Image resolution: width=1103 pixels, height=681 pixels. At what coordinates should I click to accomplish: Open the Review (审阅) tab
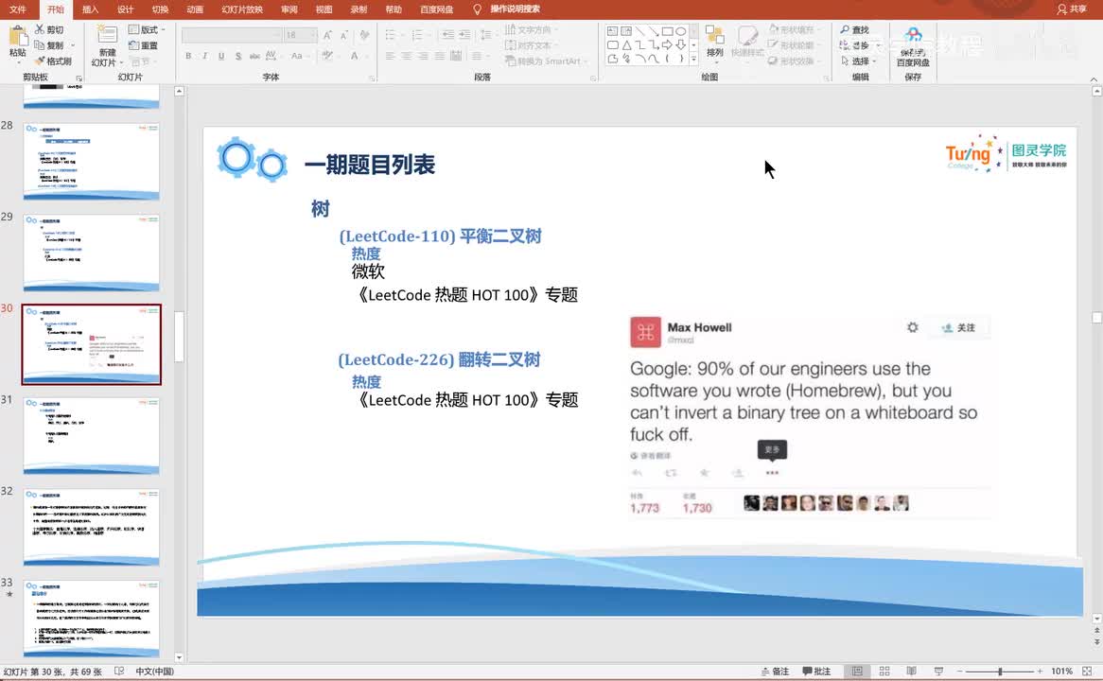tap(289, 9)
